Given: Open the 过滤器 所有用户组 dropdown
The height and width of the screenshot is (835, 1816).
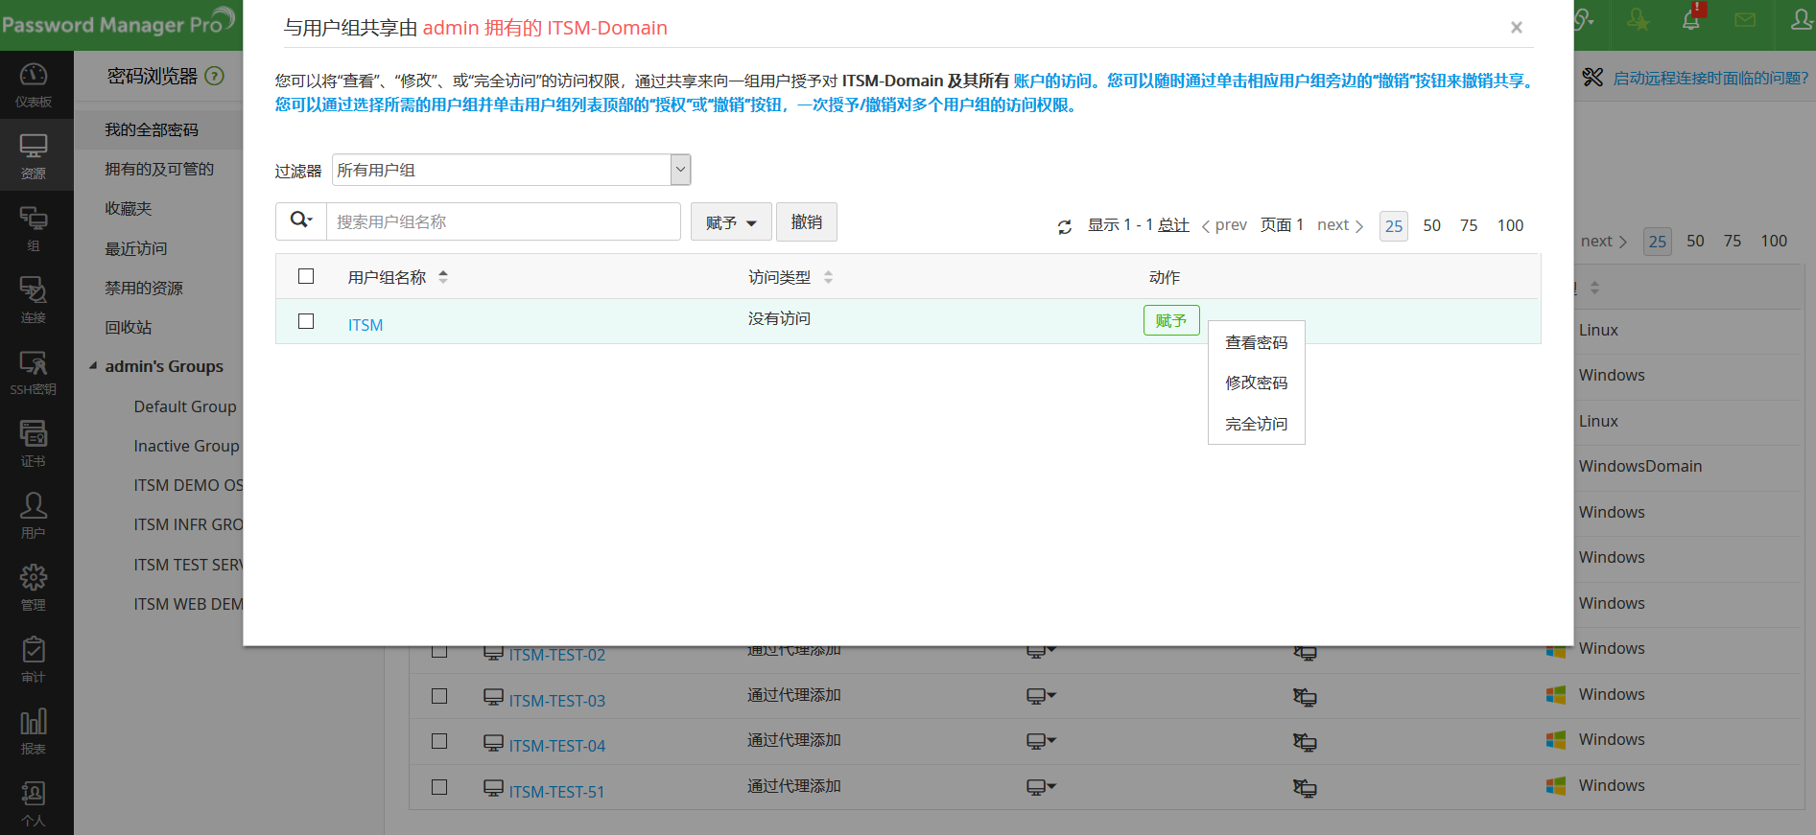Looking at the screenshot, I should tap(511, 170).
